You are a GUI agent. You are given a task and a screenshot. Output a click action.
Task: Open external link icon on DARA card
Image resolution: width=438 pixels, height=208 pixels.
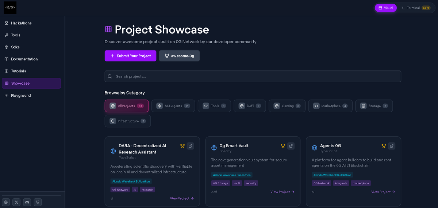(191, 146)
